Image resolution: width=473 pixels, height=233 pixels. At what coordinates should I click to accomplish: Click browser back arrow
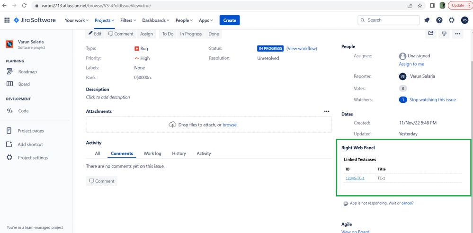[5, 5]
